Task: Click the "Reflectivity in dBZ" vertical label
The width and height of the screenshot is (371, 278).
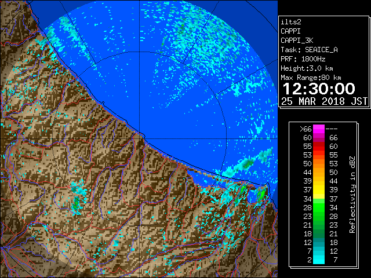Action: (x=352, y=195)
